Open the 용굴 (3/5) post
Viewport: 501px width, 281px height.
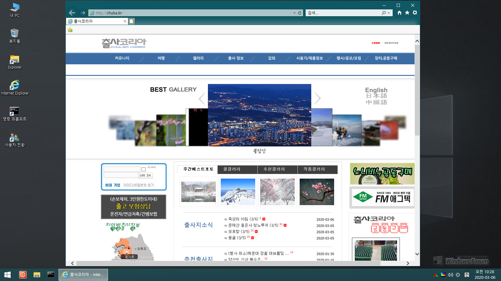pos(237,238)
